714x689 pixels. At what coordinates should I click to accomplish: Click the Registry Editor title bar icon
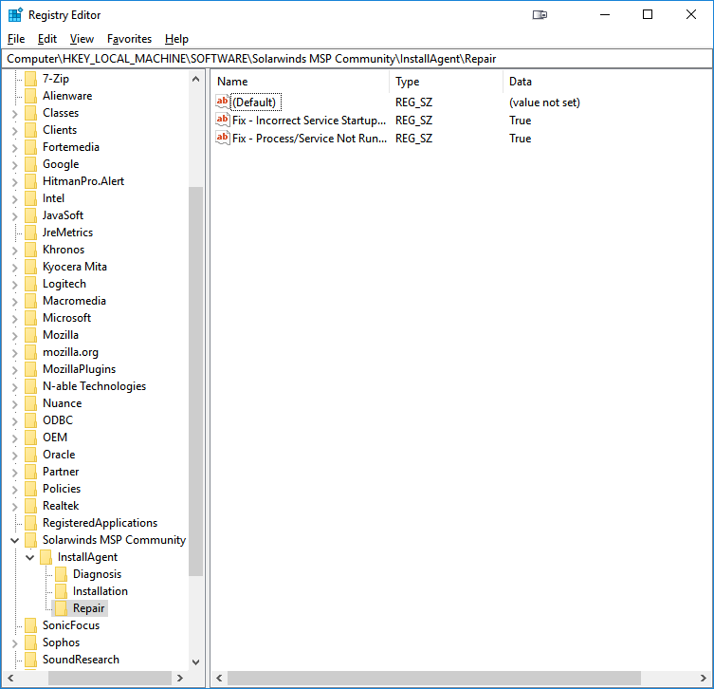15,15
